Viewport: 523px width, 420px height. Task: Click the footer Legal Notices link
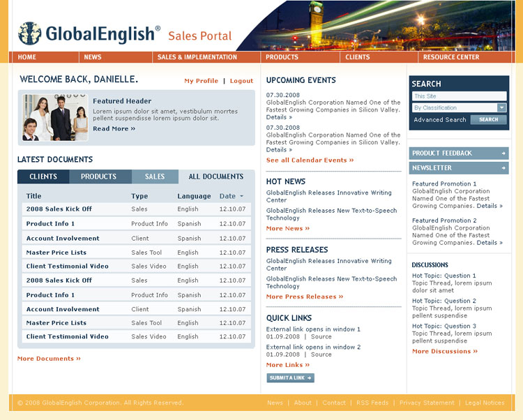click(x=485, y=403)
